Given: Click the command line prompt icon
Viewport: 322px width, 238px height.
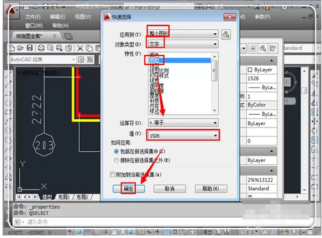Looking at the screenshot, I should click(x=17, y=222).
